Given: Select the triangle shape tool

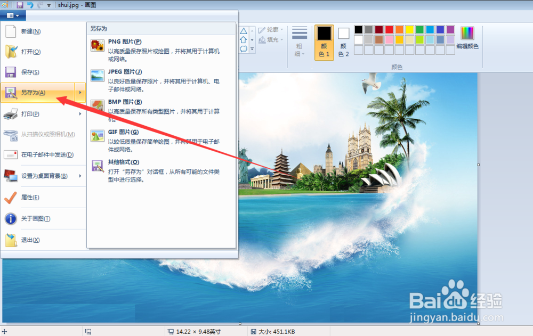Looking at the screenshot, I should tap(243, 30).
